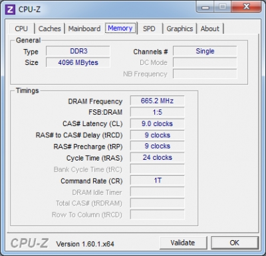Go to the SPD tab
Image resolution: width=266 pixels, height=256 pixels.
149,29
